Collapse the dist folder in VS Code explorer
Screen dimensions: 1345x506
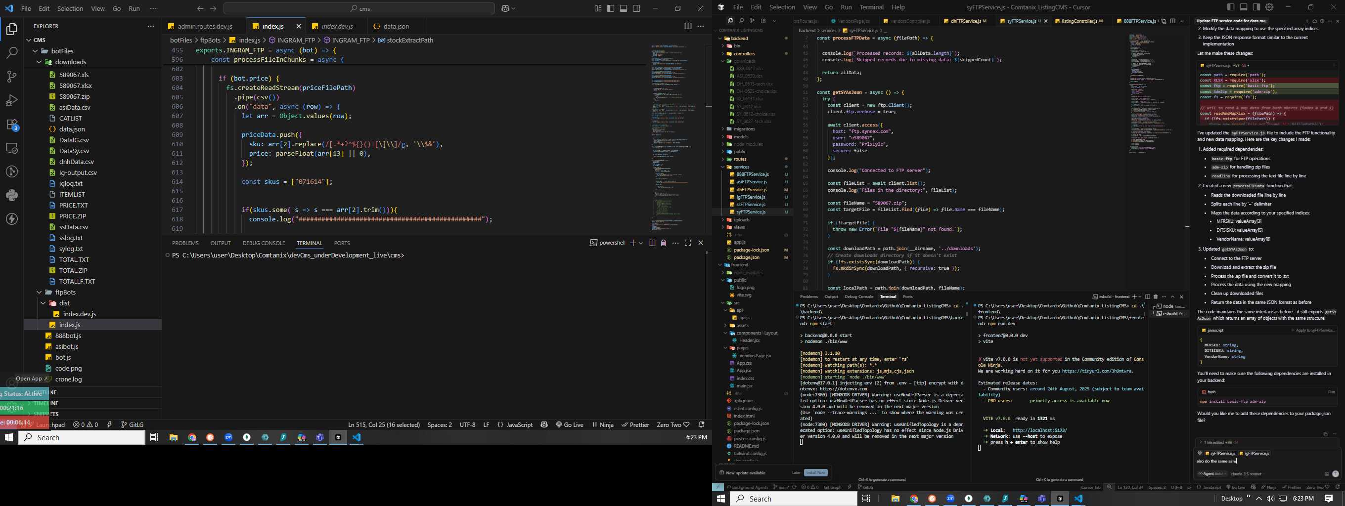43,303
